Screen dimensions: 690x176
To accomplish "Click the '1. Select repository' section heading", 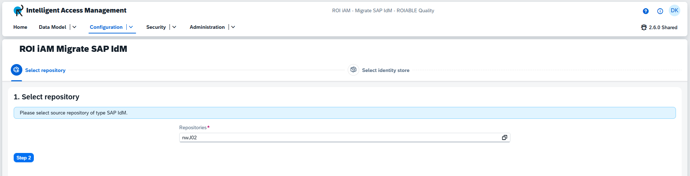I will click(x=46, y=97).
